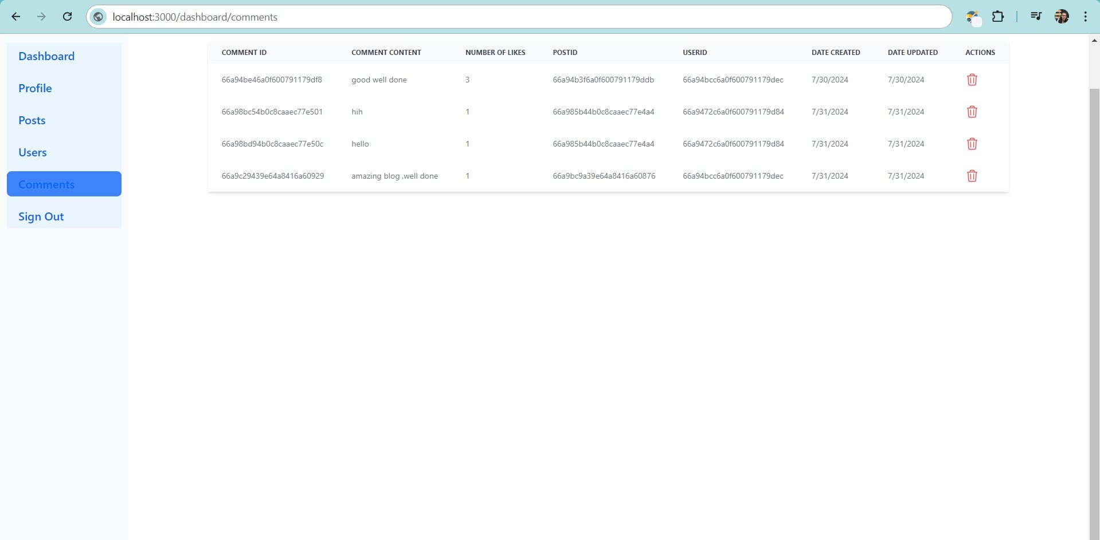Screen dimensions: 1100x540
Task: Delete the 'good well done' comment
Action: (x=972, y=80)
